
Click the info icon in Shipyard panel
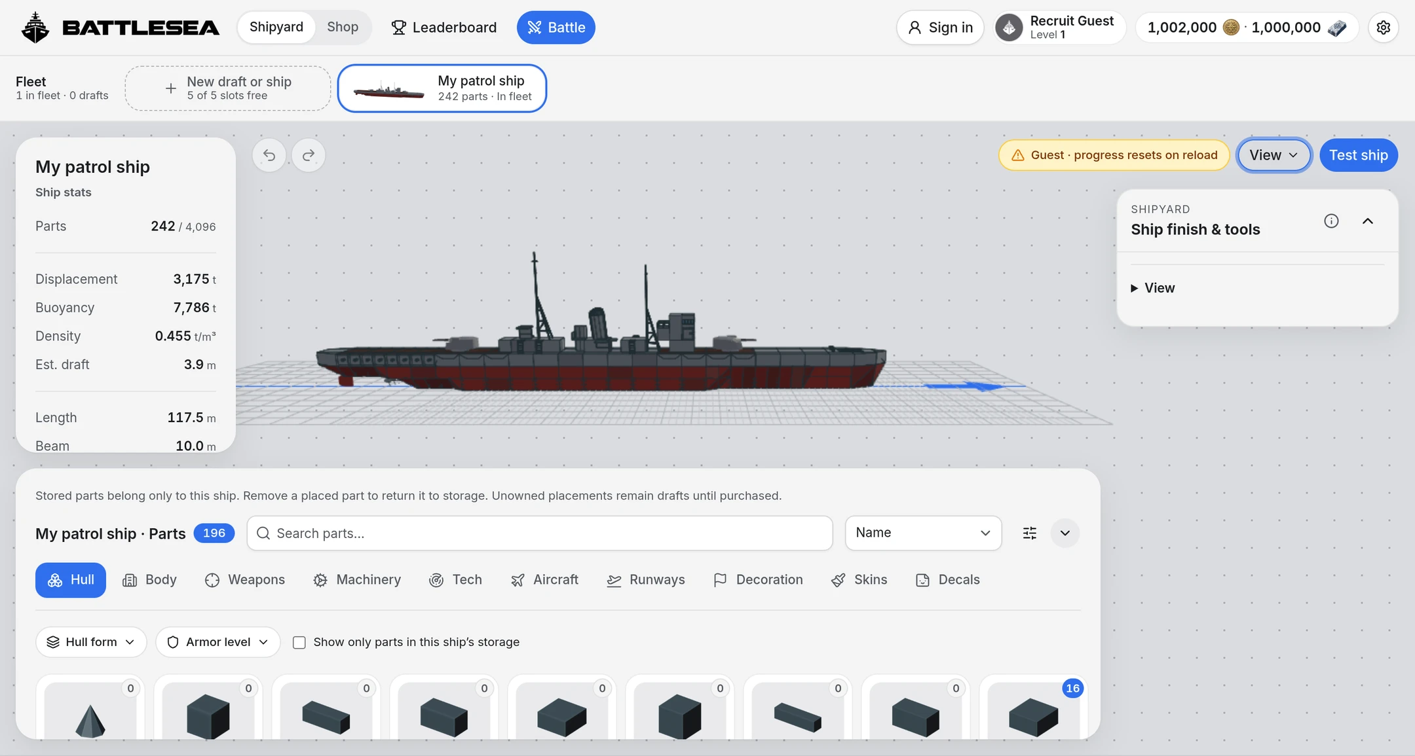pos(1331,221)
